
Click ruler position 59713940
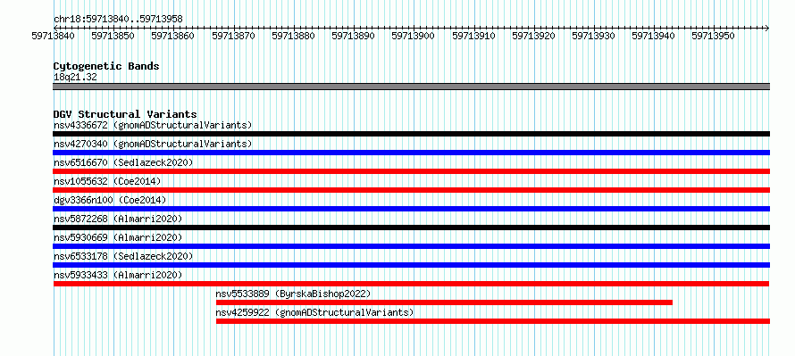[653, 36]
